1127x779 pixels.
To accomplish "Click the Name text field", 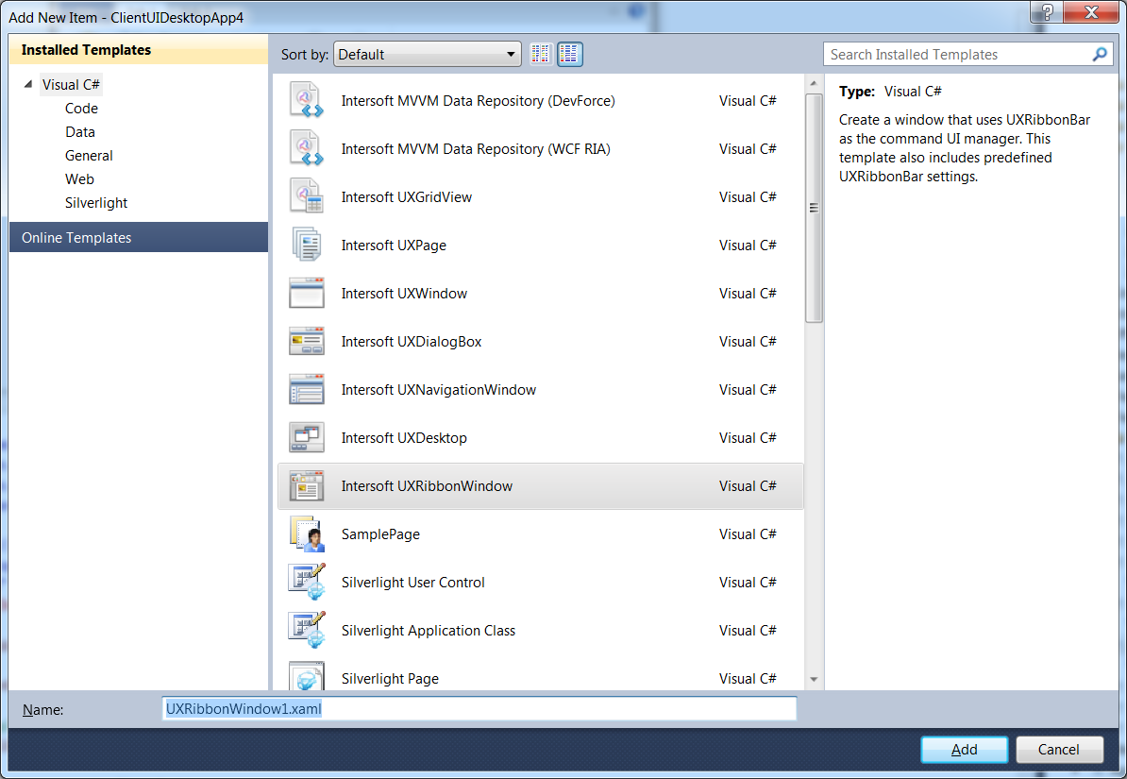I will pyautogui.click(x=479, y=708).
